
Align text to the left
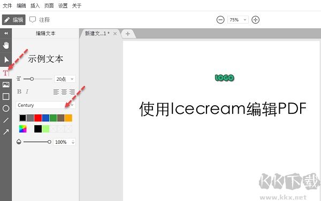coord(56,92)
